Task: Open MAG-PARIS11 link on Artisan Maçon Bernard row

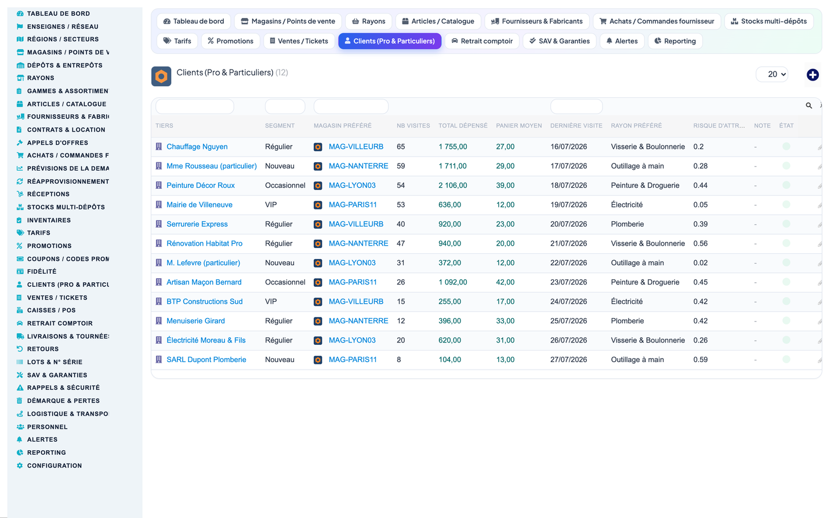Action: tap(353, 282)
